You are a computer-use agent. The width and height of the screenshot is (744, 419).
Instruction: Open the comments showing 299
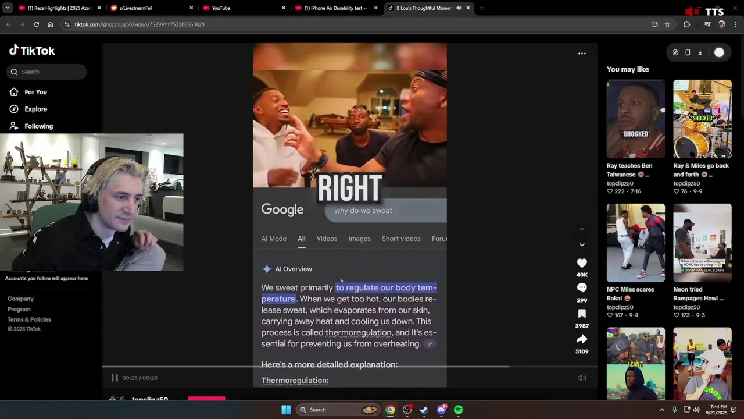582,288
